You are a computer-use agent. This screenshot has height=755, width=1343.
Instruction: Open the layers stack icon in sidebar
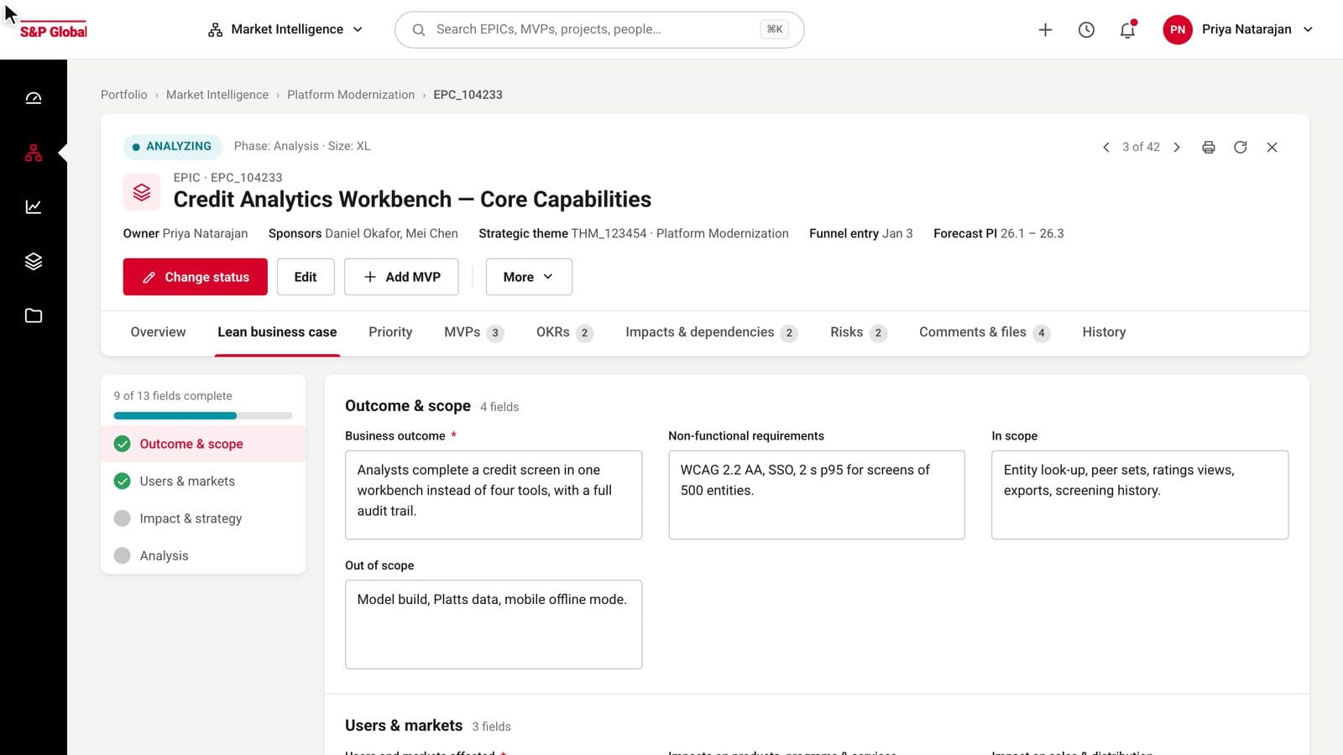34,261
